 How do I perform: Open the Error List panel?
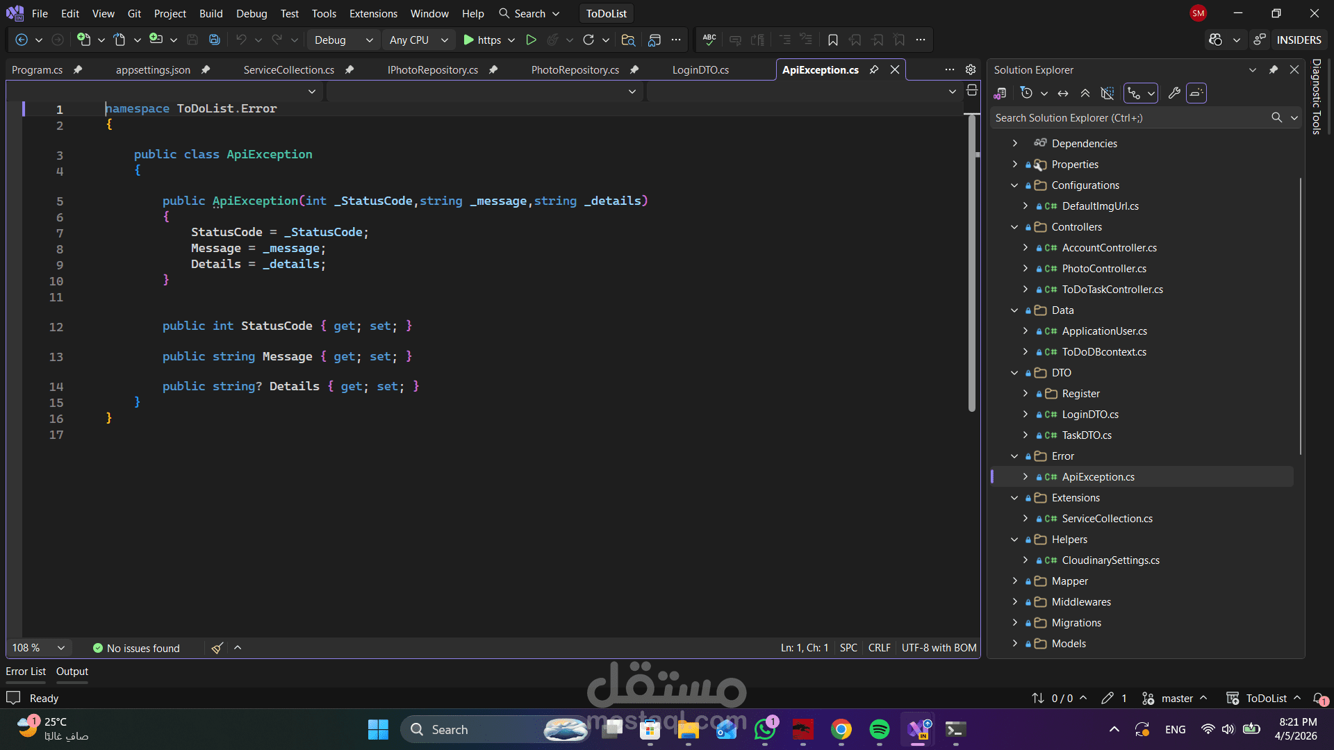26,672
